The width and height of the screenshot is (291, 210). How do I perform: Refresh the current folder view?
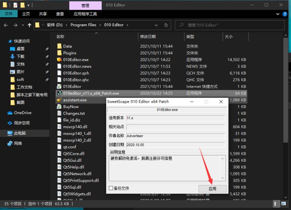click(x=166, y=25)
